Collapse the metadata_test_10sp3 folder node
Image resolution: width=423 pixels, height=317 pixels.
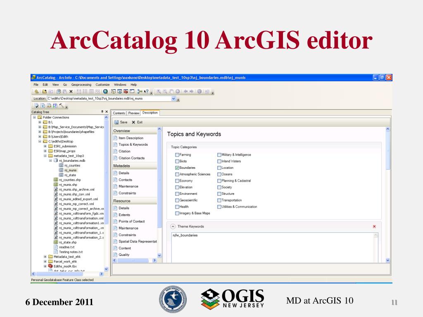[45, 156]
